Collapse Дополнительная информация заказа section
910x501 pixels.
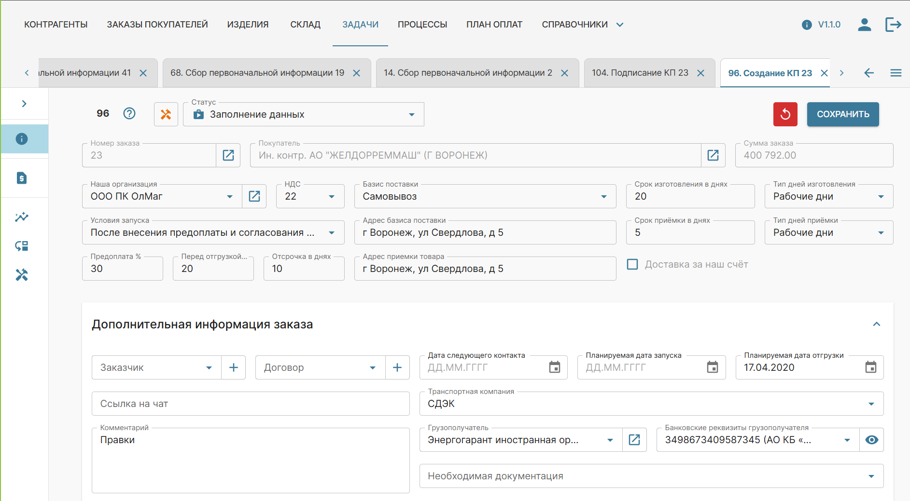pos(877,324)
